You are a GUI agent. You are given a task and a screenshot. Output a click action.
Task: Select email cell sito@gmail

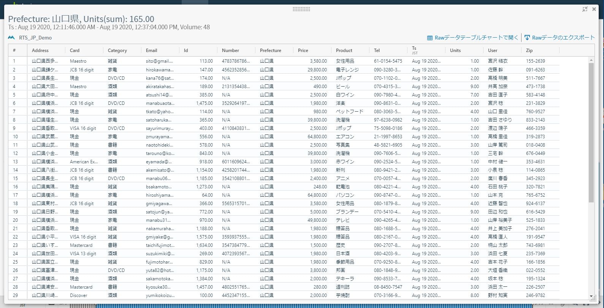click(x=160, y=61)
